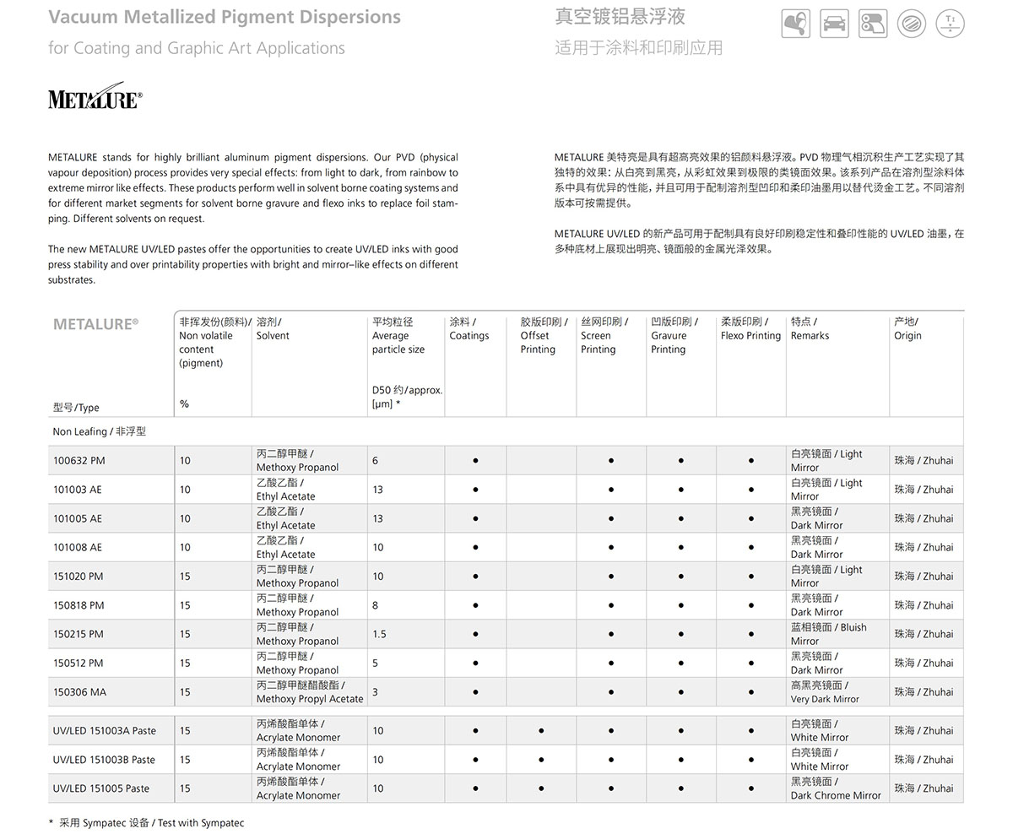Click the Gravure Printing dot for 101005 AE

point(680,518)
